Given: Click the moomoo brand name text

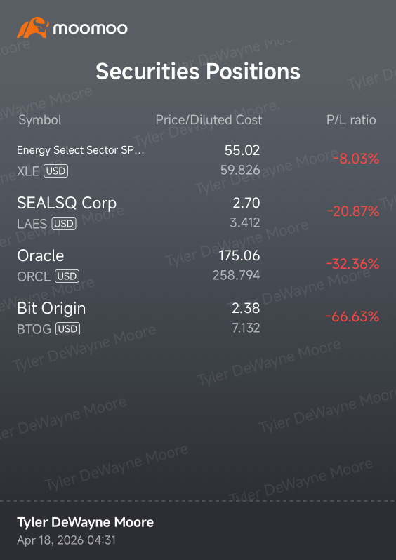Looking at the screenshot, I should [90, 28].
